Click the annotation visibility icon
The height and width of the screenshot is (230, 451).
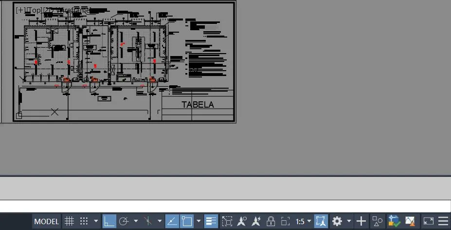click(x=242, y=222)
